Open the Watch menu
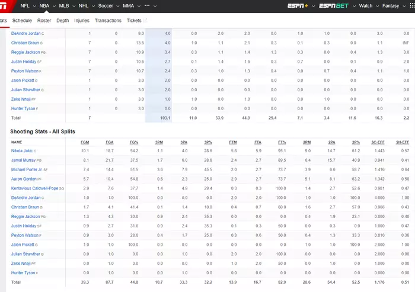Image resolution: width=415 pixels, height=292 pixels. pos(366,6)
